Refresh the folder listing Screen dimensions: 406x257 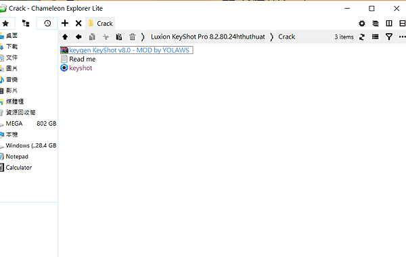[x=362, y=37]
